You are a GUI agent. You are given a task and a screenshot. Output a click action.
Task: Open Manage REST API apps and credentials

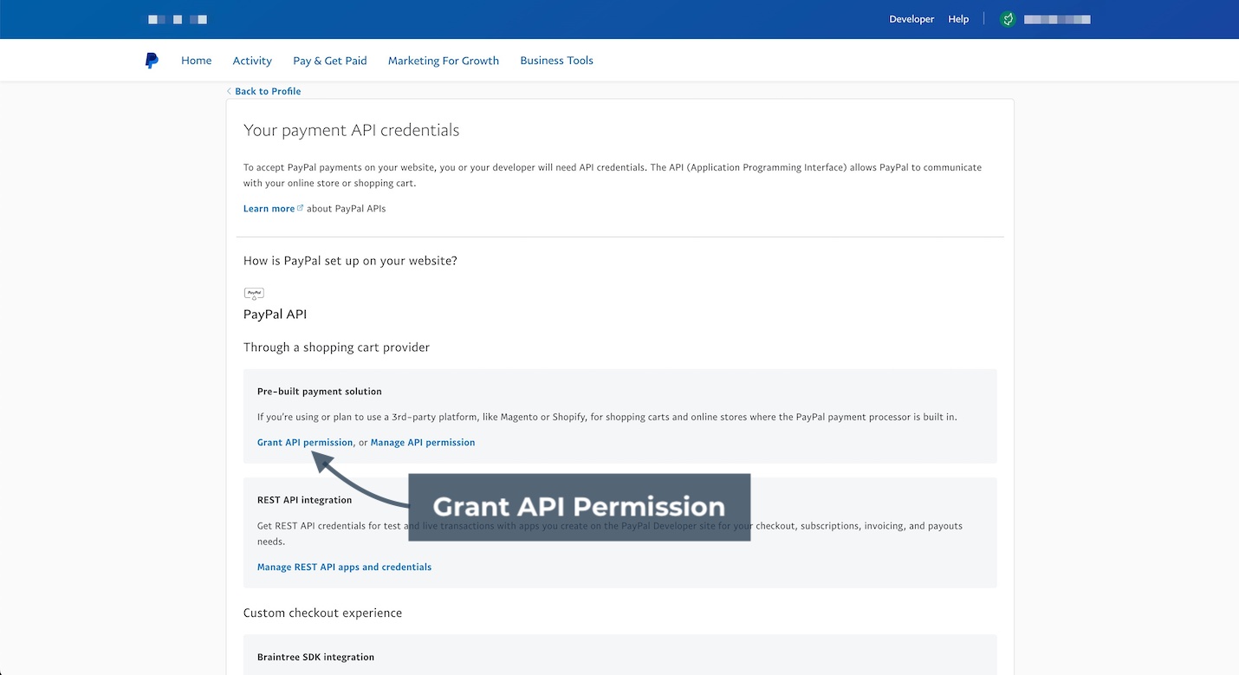coord(344,568)
